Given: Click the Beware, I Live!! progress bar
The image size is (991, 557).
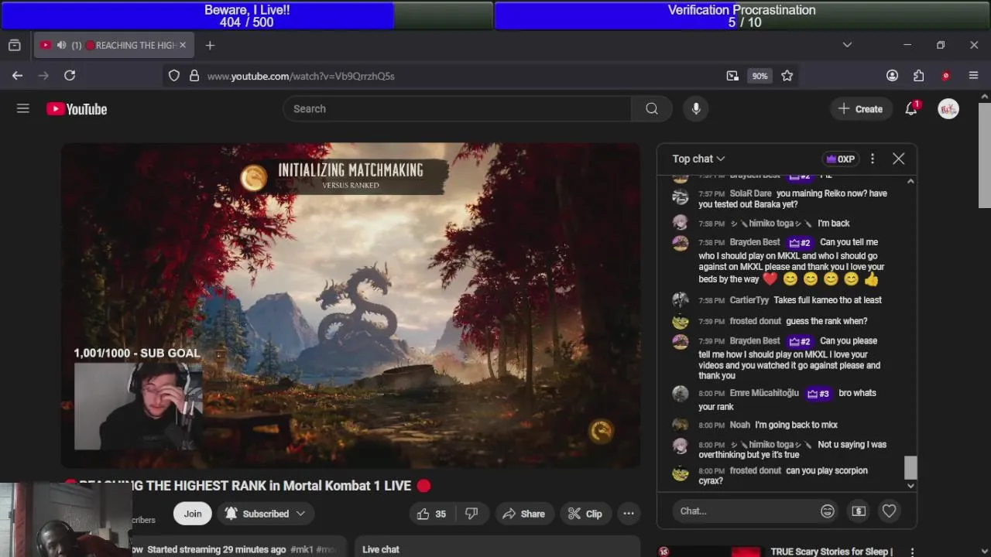Looking at the screenshot, I should click(x=246, y=15).
